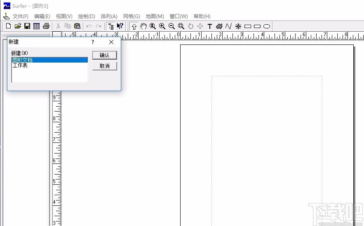Click the Cut scissors icon
This screenshot has height=226, width=364.
pyautogui.click(x=58, y=26)
